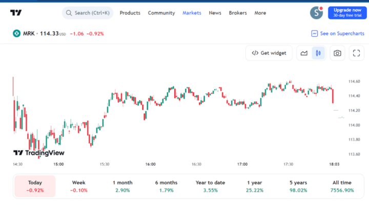Click the -0.92% change beside price

[x=95, y=34]
